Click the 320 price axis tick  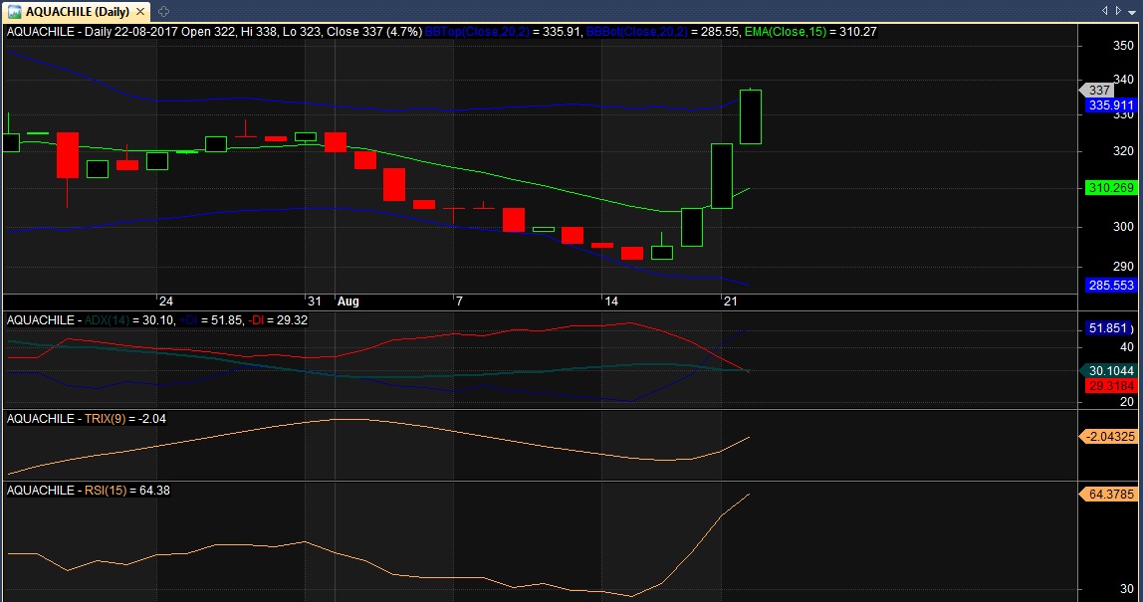click(1123, 151)
